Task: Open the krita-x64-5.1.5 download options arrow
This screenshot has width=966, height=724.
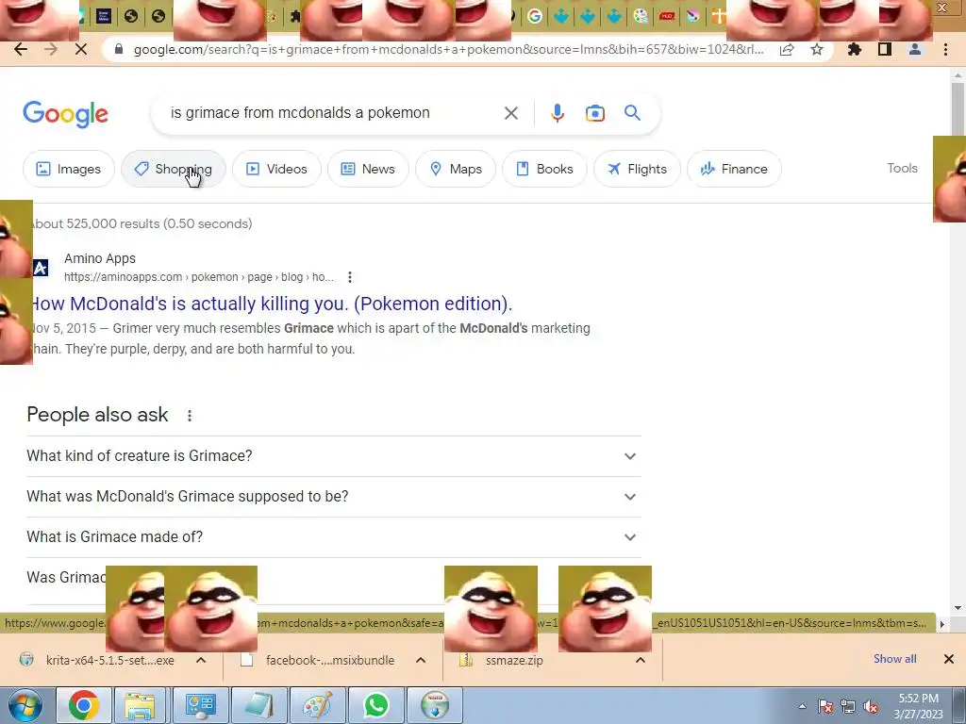Action: [201, 660]
